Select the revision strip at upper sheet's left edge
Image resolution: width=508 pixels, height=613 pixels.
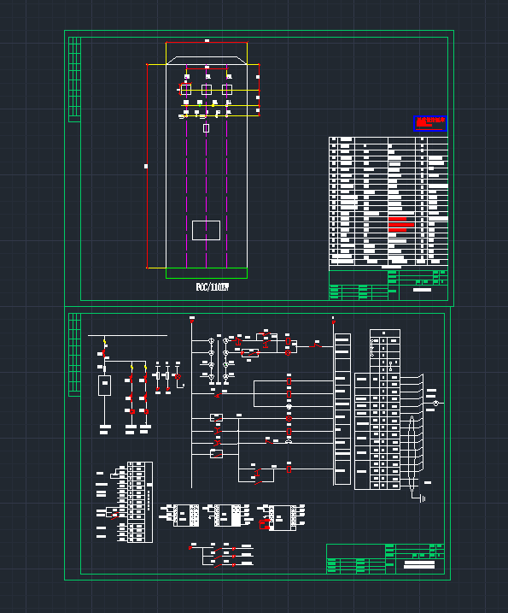click(74, 80)
